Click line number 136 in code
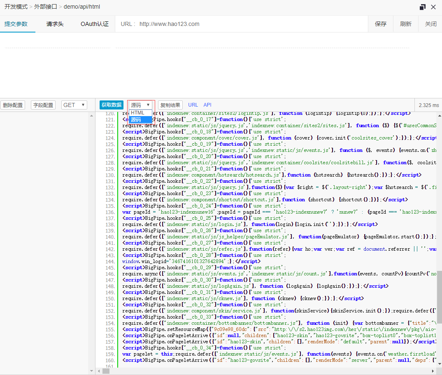 [x=110, y=212]
